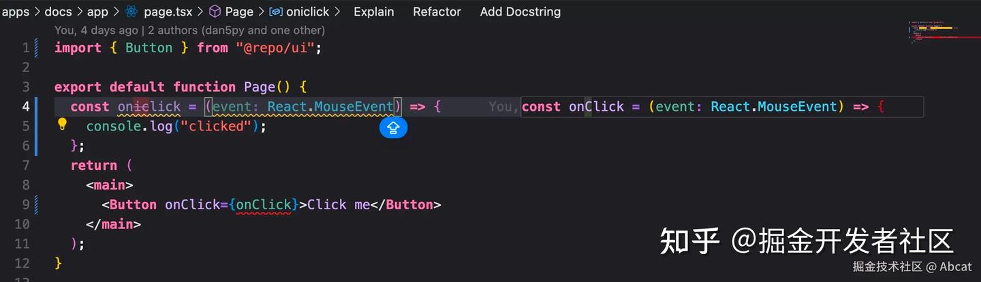981x282 pixels.
Task: Run the Refactor action
Action: pyautogui.click(x=437, y=12)
